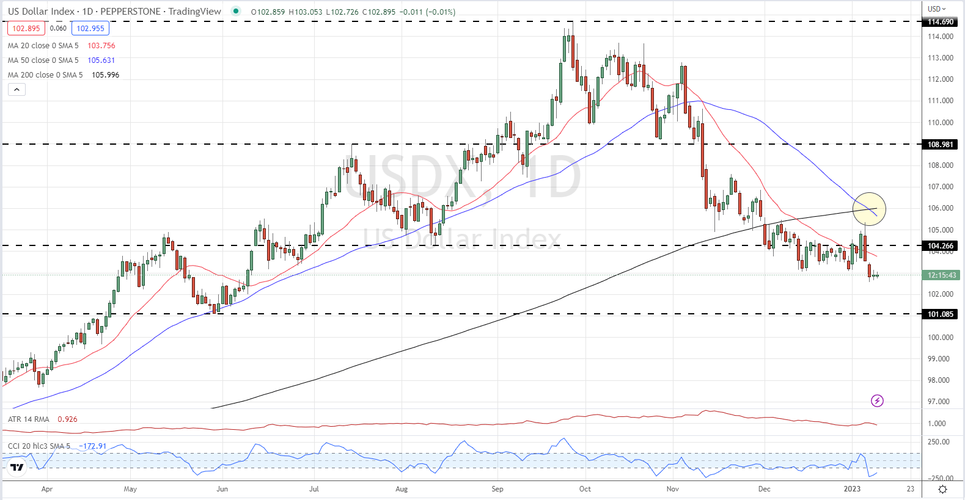Select the MA 200 close indicator legend
Image resolution: width=965 pixels, height=500 pixels.
click(45, 75)
